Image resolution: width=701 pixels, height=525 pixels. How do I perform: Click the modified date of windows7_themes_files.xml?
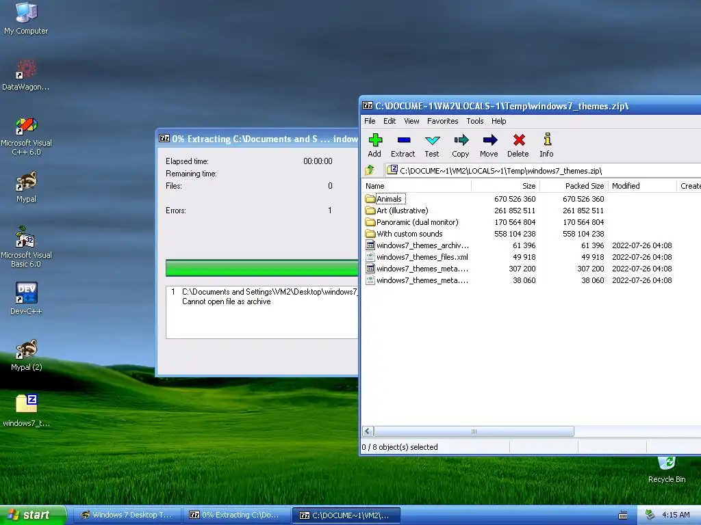642,257
